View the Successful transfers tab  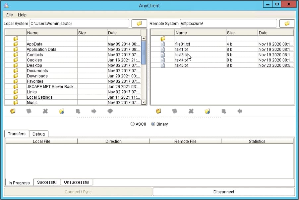[47, 182]
